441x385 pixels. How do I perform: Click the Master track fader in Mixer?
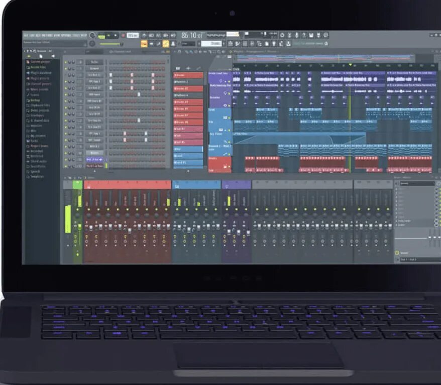79,226
